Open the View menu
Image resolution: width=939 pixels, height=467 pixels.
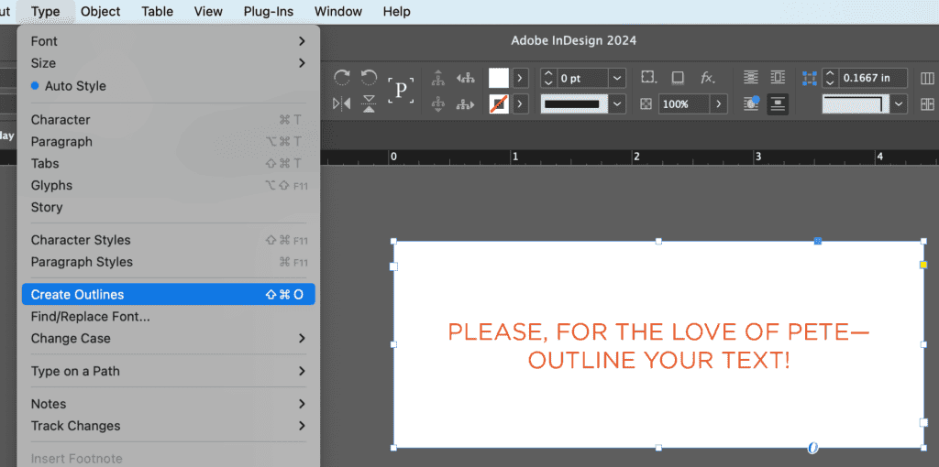[x=208, y=11]
